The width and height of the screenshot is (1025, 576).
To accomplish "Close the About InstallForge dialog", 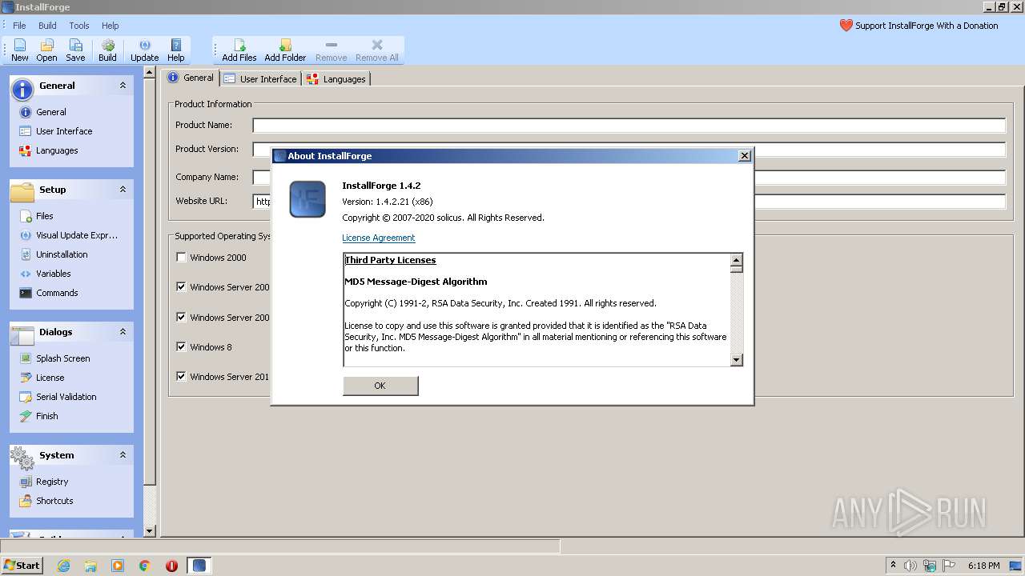I will [x=744, y=156].
